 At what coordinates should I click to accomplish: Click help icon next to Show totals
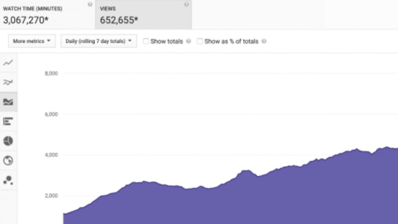188,41
